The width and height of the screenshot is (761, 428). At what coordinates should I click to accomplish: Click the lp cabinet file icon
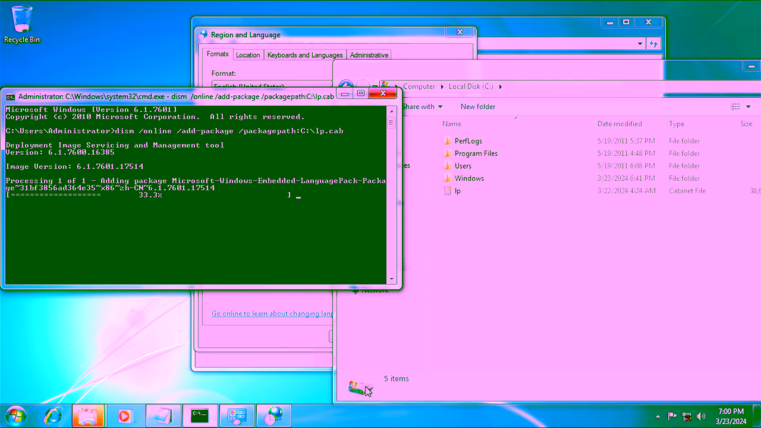pos(447,191)
